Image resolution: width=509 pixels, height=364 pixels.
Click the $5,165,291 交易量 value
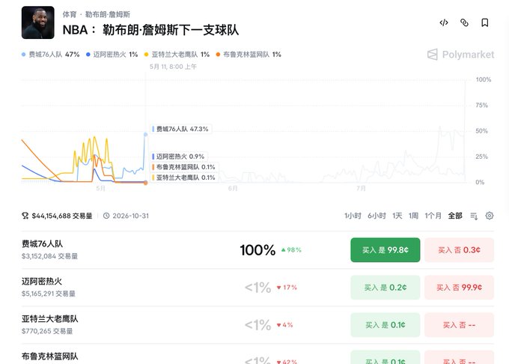pos(49,294)
